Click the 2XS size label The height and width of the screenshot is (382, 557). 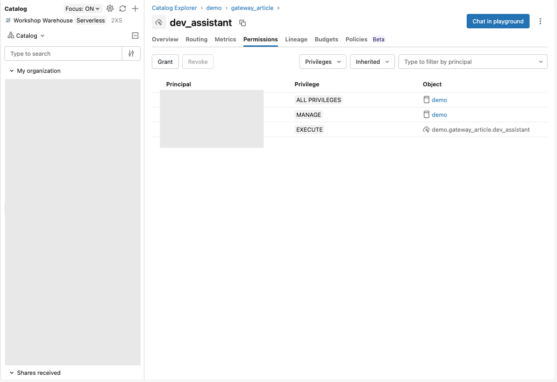point(117,20)
